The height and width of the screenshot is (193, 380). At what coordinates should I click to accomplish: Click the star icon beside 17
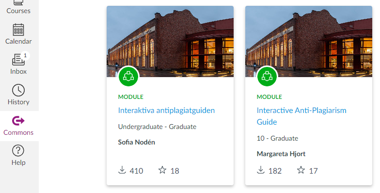[301, 170]
